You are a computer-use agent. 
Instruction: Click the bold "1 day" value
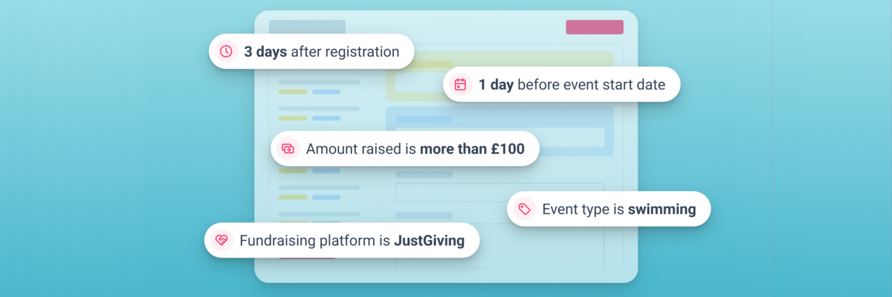[x=496, y=85]
